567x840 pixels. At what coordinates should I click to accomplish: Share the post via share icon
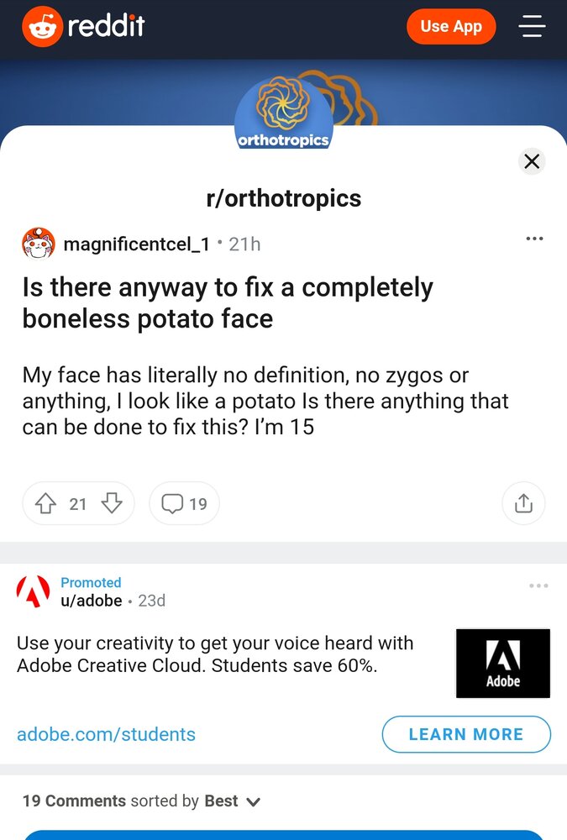pos(523,503)
